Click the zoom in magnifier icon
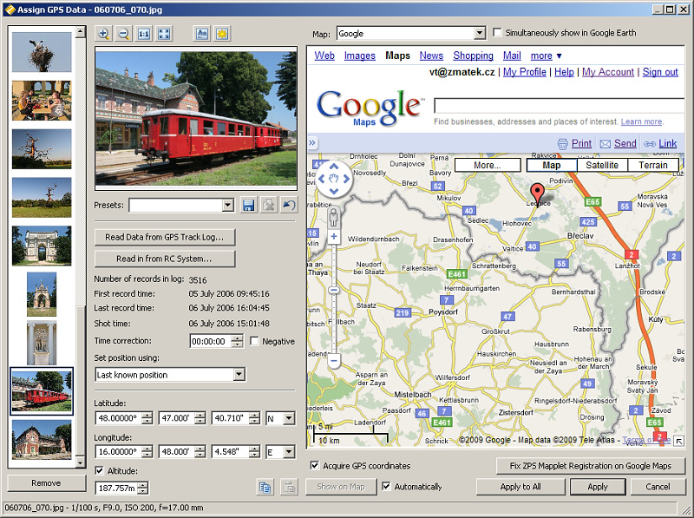The height and width of the screenshot is (518, 694). [x=103, y=34]
